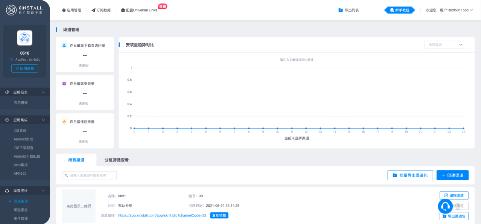Screen dimensions: 481x224
Task: Click the 0616 app logo thumbnail
Action: click(x=24, y=38)
